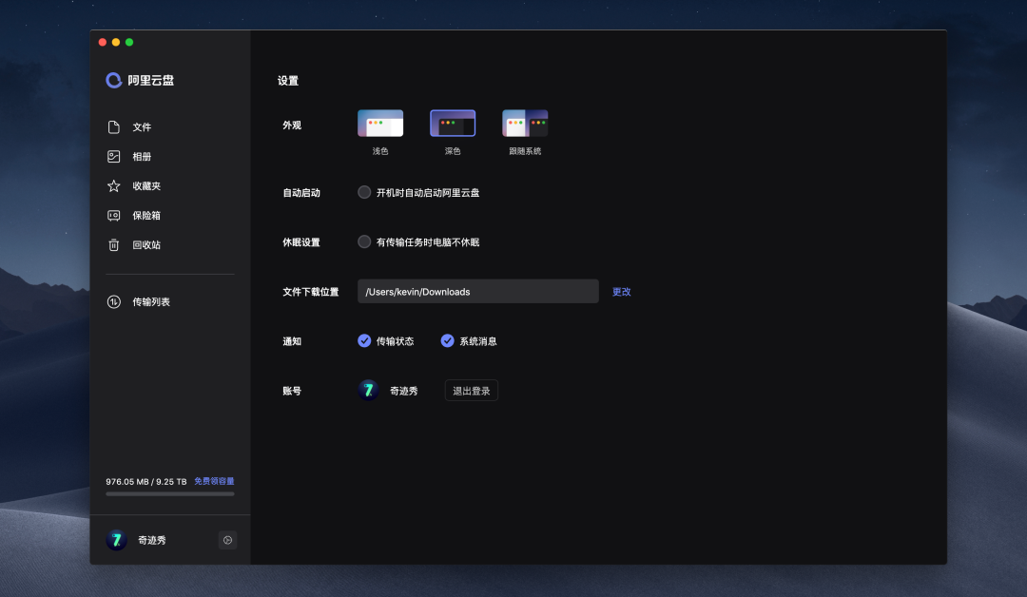The height and width of the screenshot is (597, 1027).
Task: Maximize window with the green button
Action: [129, 42]
